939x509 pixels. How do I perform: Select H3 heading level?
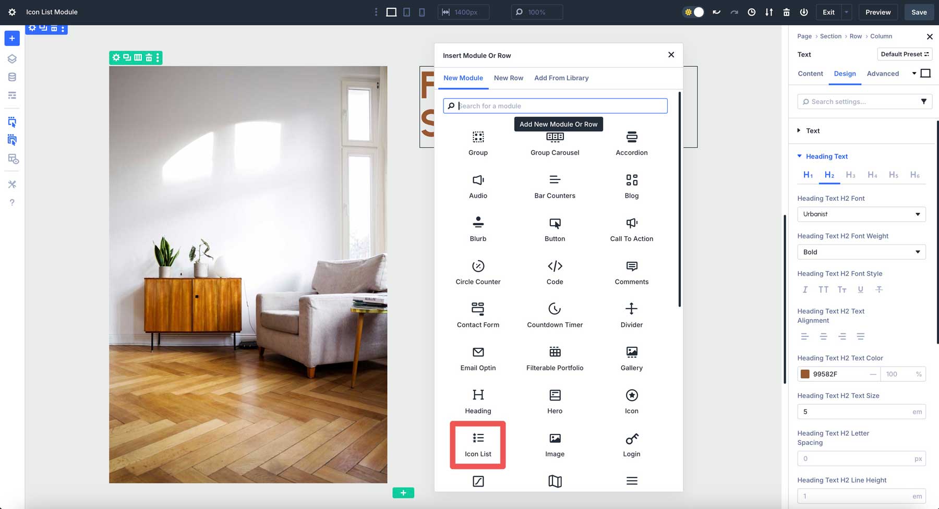click(850, 175)
